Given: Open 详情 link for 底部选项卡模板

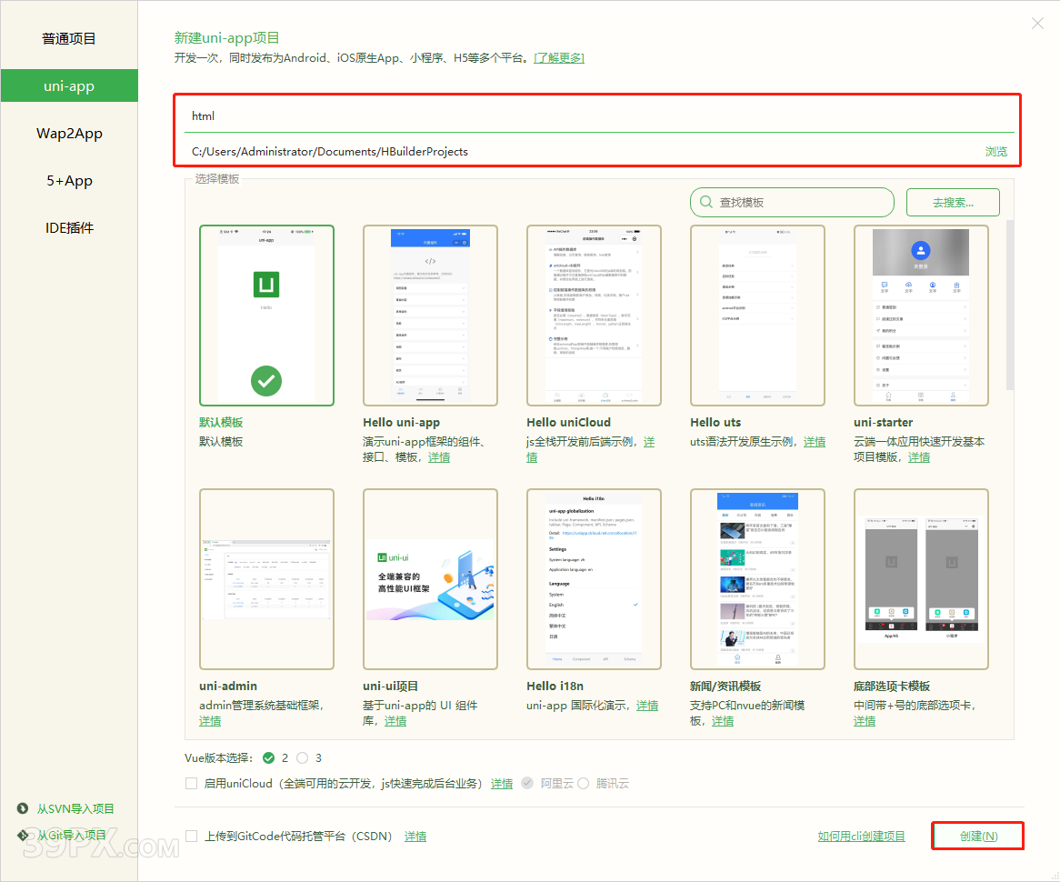Looking at the screenshot, I should click(x=864, y=721).
